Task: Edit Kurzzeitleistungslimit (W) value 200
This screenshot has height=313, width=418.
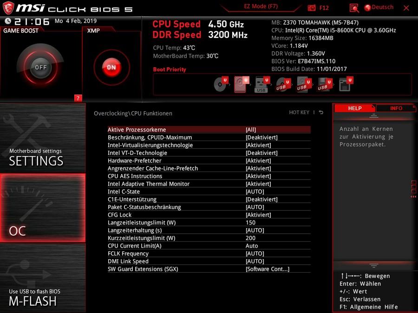Action: [209, 238]
